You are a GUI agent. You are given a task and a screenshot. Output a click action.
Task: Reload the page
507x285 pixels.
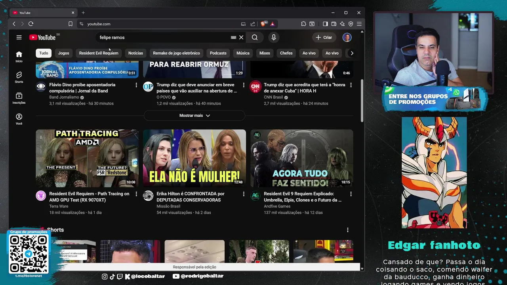pyautogui.click(x=31, y=24)
